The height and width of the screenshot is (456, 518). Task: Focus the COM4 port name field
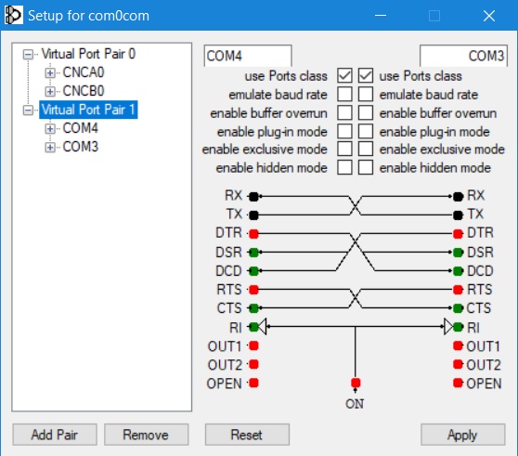248,56
